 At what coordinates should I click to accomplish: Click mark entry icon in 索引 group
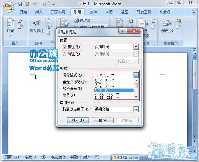143,23
